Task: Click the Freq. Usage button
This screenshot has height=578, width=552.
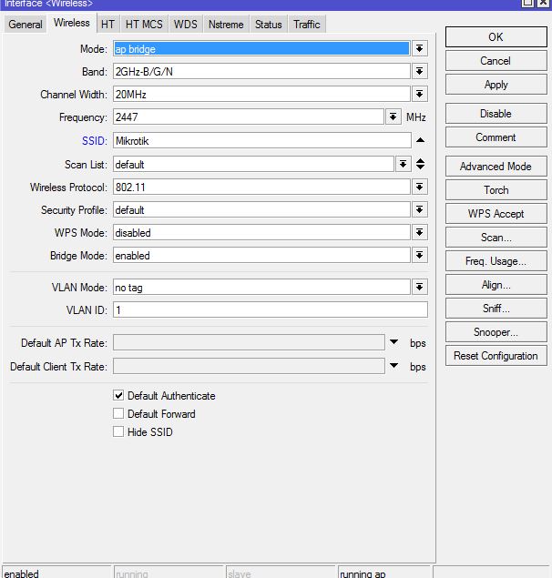Action: tap(496, 261)
